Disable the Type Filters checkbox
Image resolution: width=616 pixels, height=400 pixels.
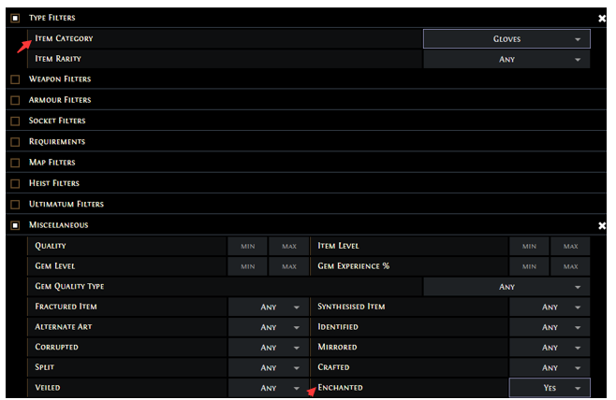[15, 19]
